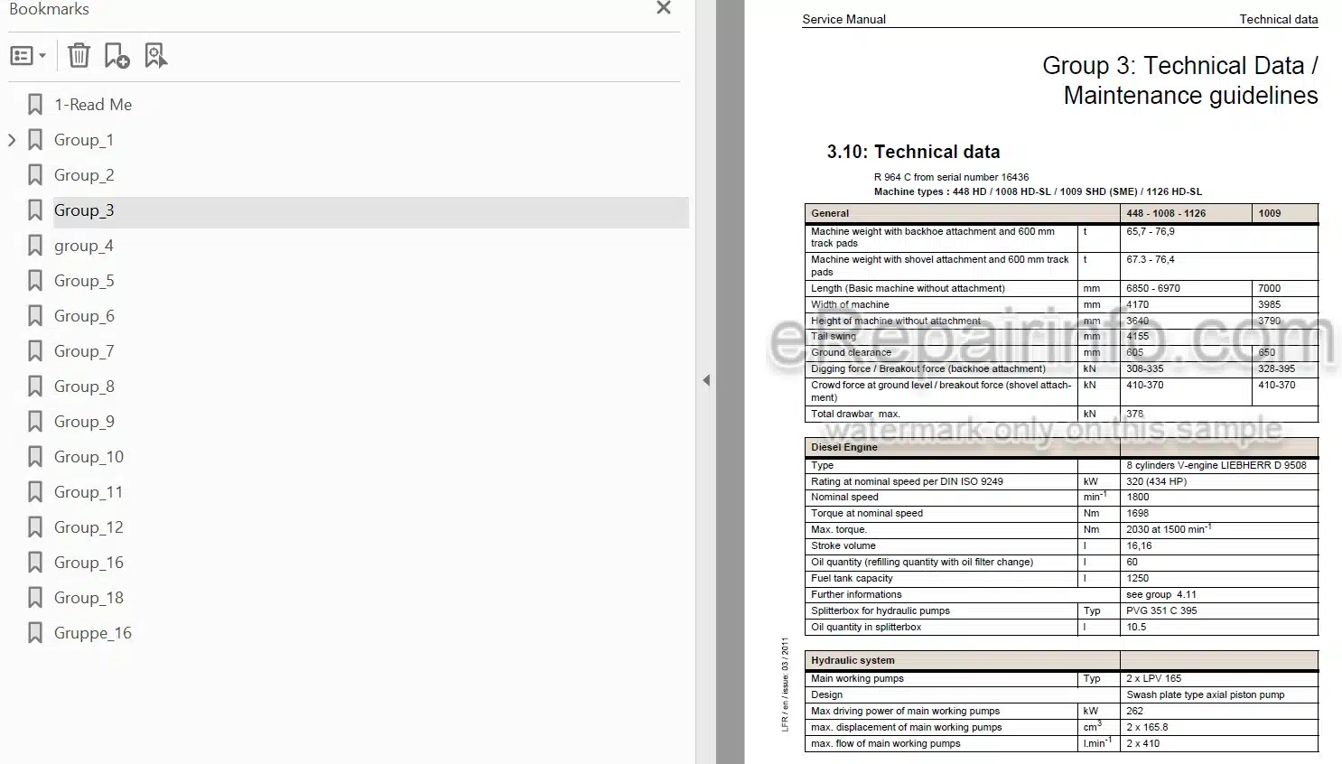Image resolution: width=1342 pixels, height=764 pixels.
Task: Click the bookmark icon beside Group_10
Action: (35, 457)
